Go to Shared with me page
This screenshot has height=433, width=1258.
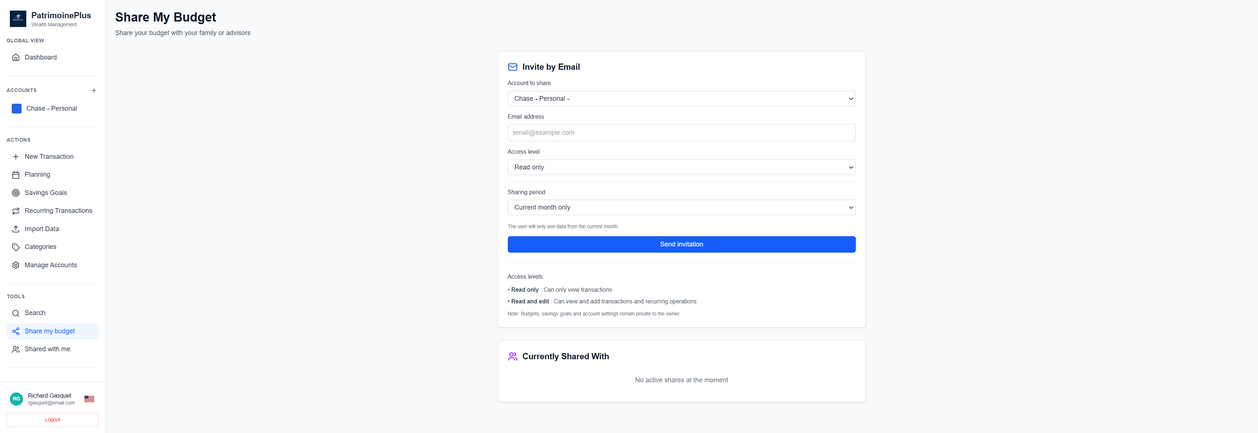(x=48, y=349)
